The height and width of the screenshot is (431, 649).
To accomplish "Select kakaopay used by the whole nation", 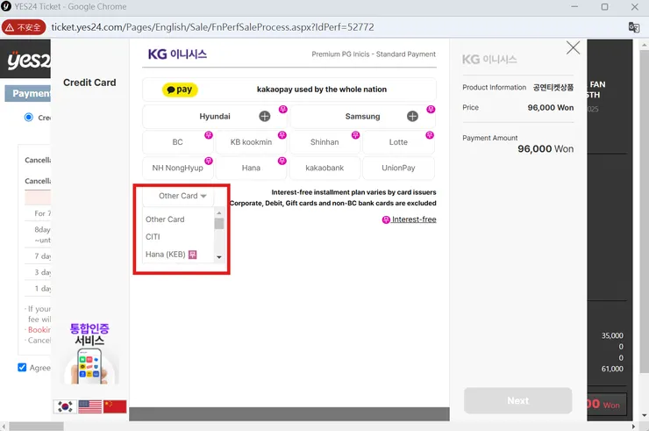I will pyautogui.click(x=289, y=90).
